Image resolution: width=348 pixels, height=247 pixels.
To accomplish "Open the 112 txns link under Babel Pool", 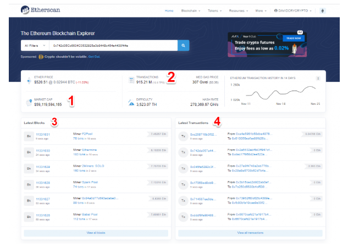I will (x=79, y=219).
